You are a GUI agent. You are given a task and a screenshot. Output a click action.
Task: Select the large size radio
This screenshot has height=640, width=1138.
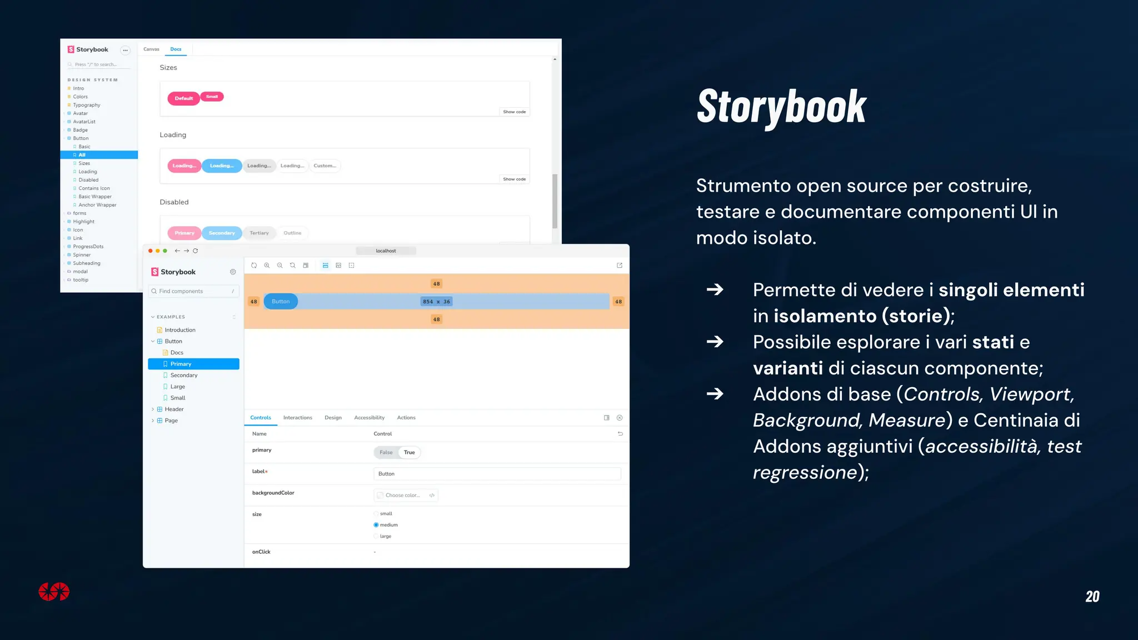click(x=376, y=537)
